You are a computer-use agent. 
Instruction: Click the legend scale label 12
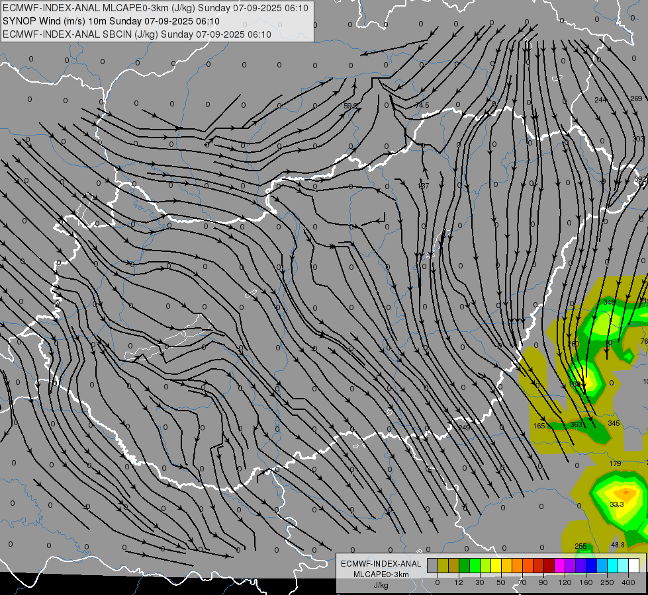pyautogui.click(x=459, y=582)
